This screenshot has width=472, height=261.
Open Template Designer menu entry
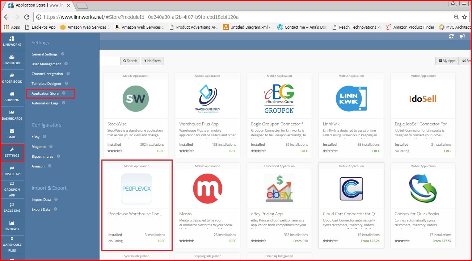coord(46,84)
